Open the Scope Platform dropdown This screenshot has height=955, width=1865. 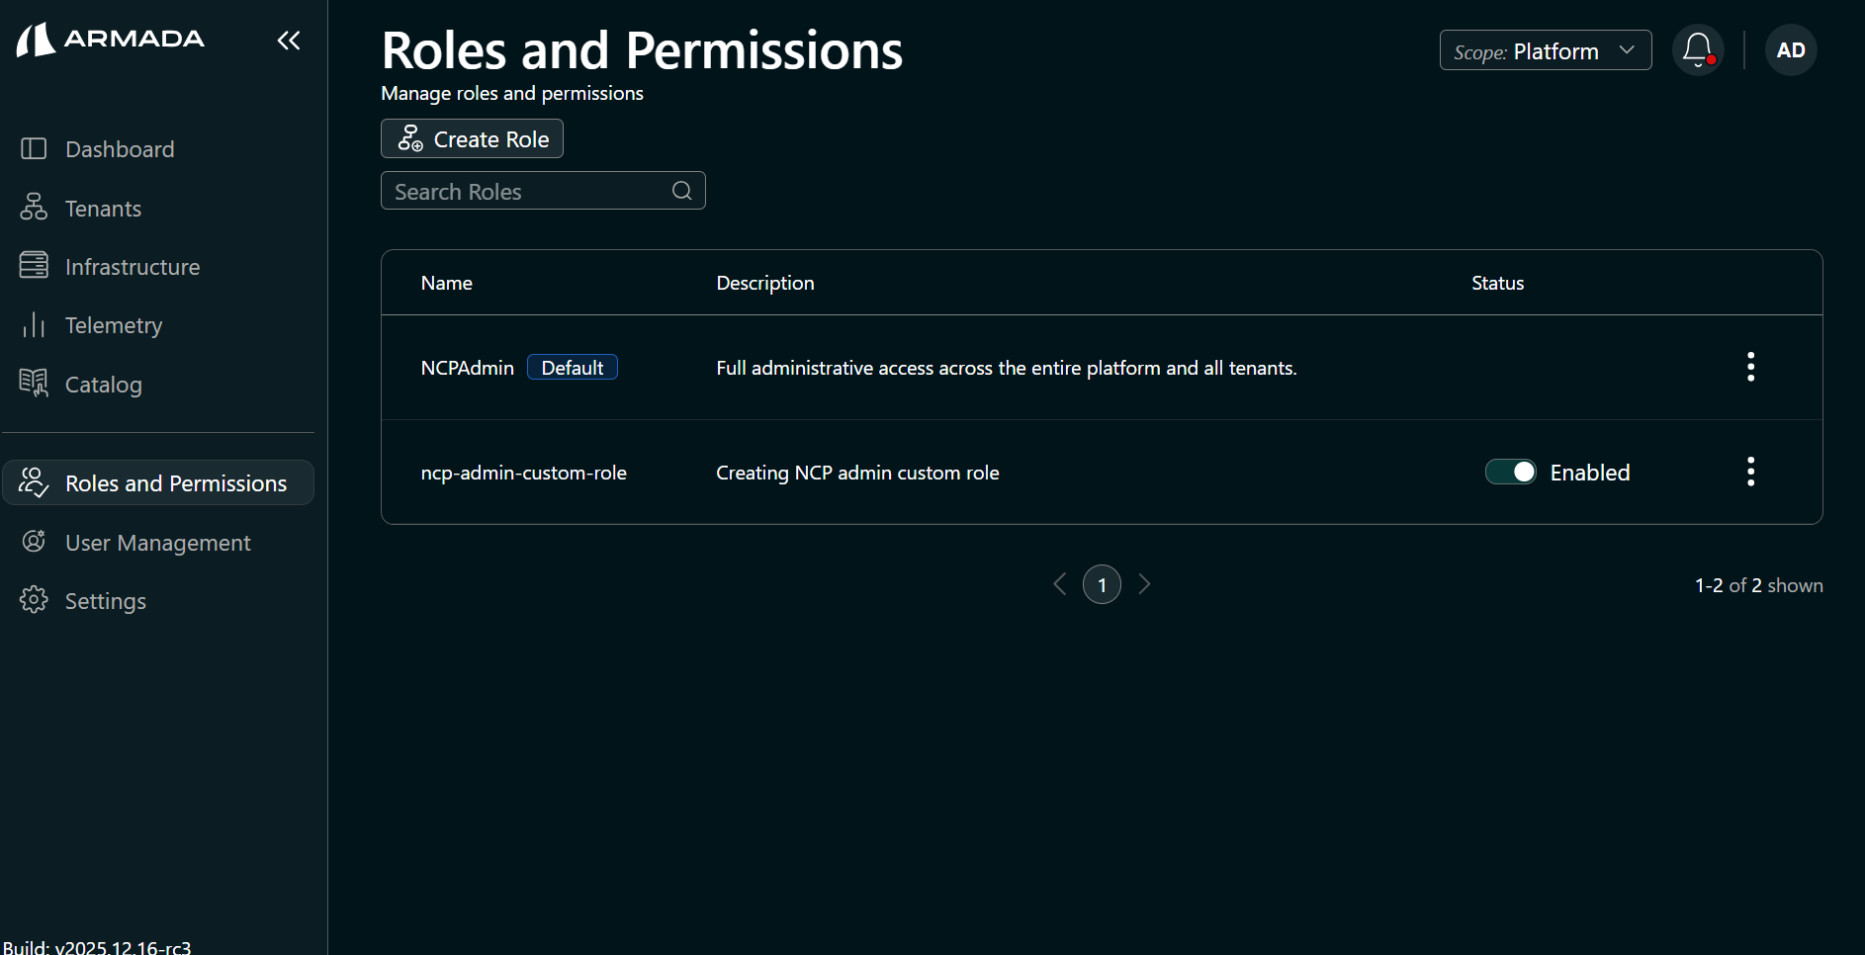1546,50
